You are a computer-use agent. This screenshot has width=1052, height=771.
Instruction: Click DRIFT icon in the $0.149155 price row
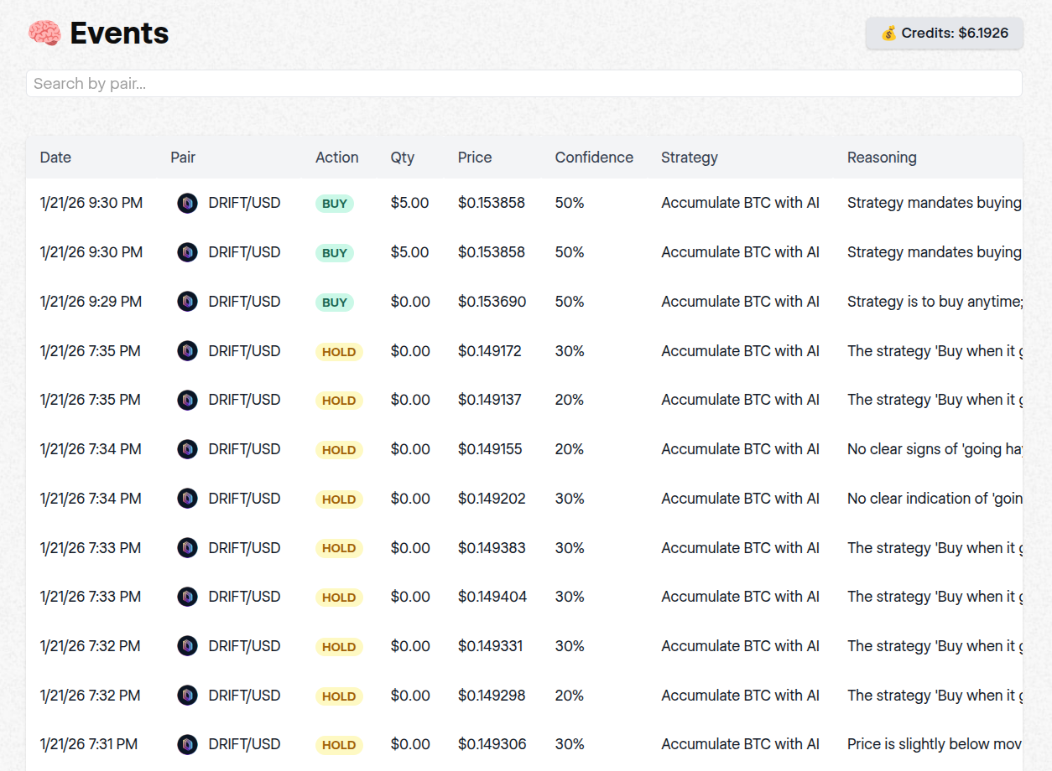pos(187,449)
